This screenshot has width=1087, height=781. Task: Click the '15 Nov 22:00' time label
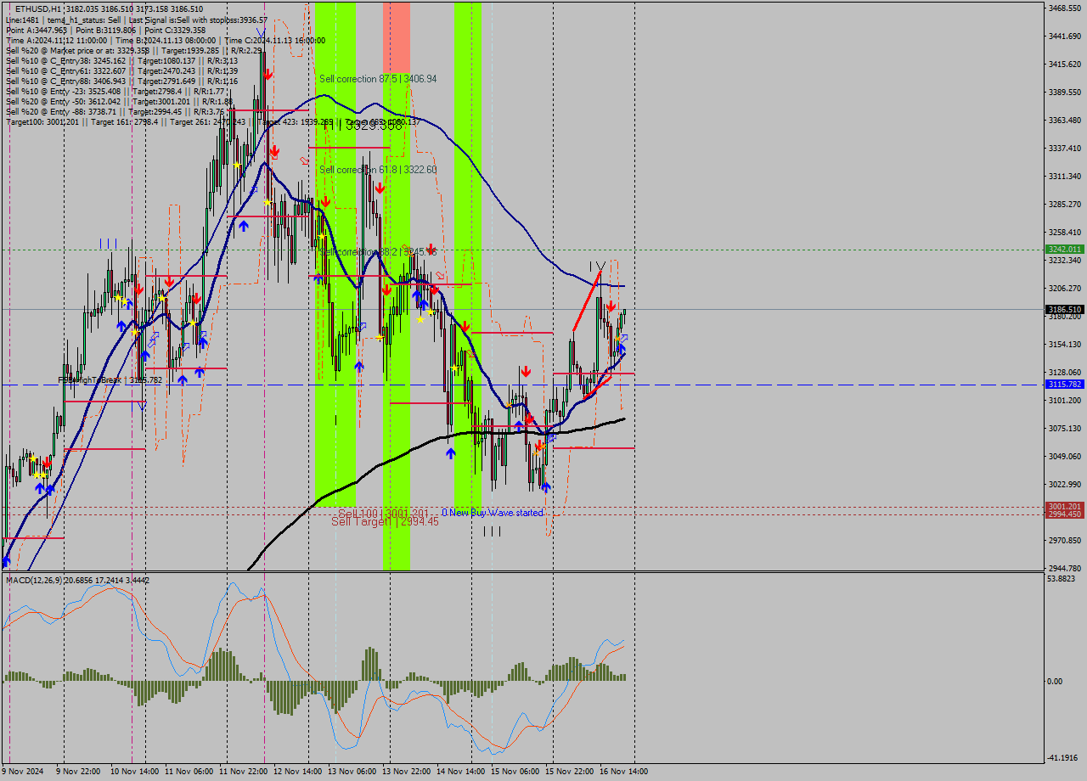570,772
